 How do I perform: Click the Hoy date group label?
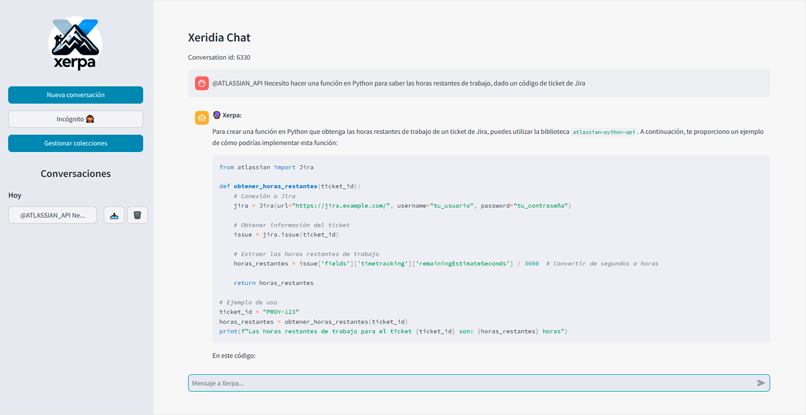14,195
